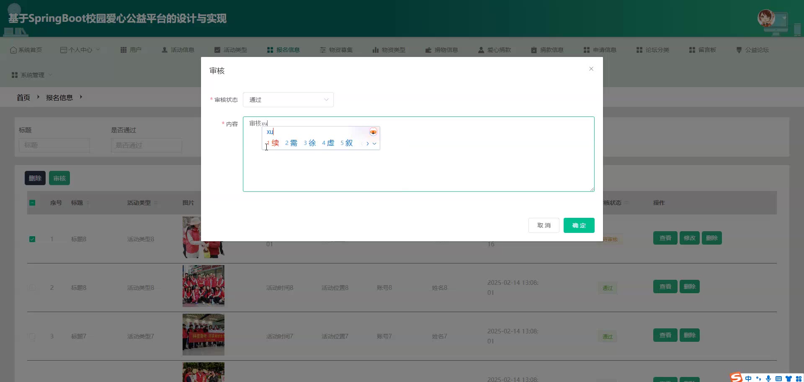This screenshot has width=804, height=382.
Task: Expand the IME candidate list chevron
Action: [374, 143]
